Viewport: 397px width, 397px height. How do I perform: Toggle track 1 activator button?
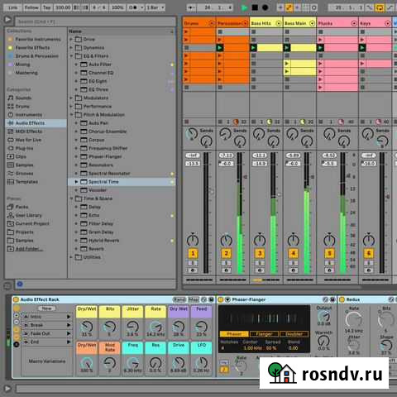[x=193, y=253]
